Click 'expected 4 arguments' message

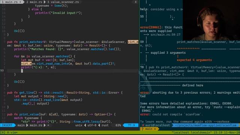194,60
